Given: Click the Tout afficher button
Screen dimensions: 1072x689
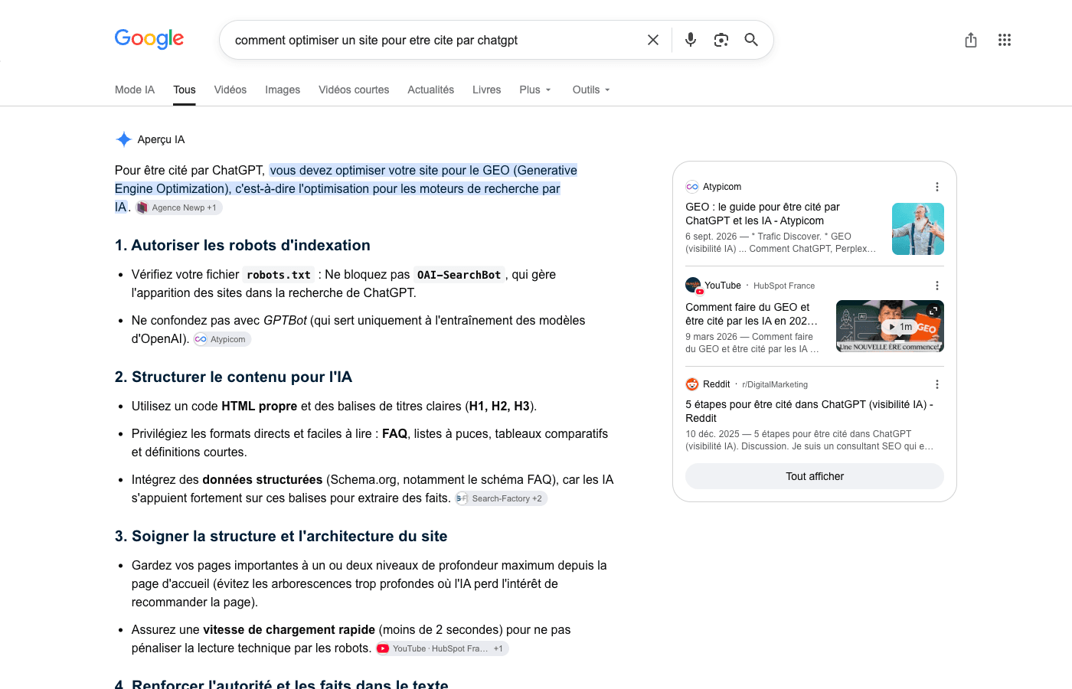Looking at the screenshot, I should click(x=815, y=476).
